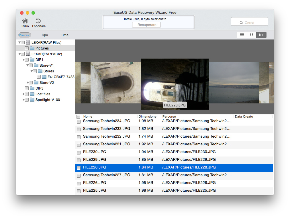
Task: Click the E41CB4F7-7488 folder icon
Action: [x=44, y=77]
